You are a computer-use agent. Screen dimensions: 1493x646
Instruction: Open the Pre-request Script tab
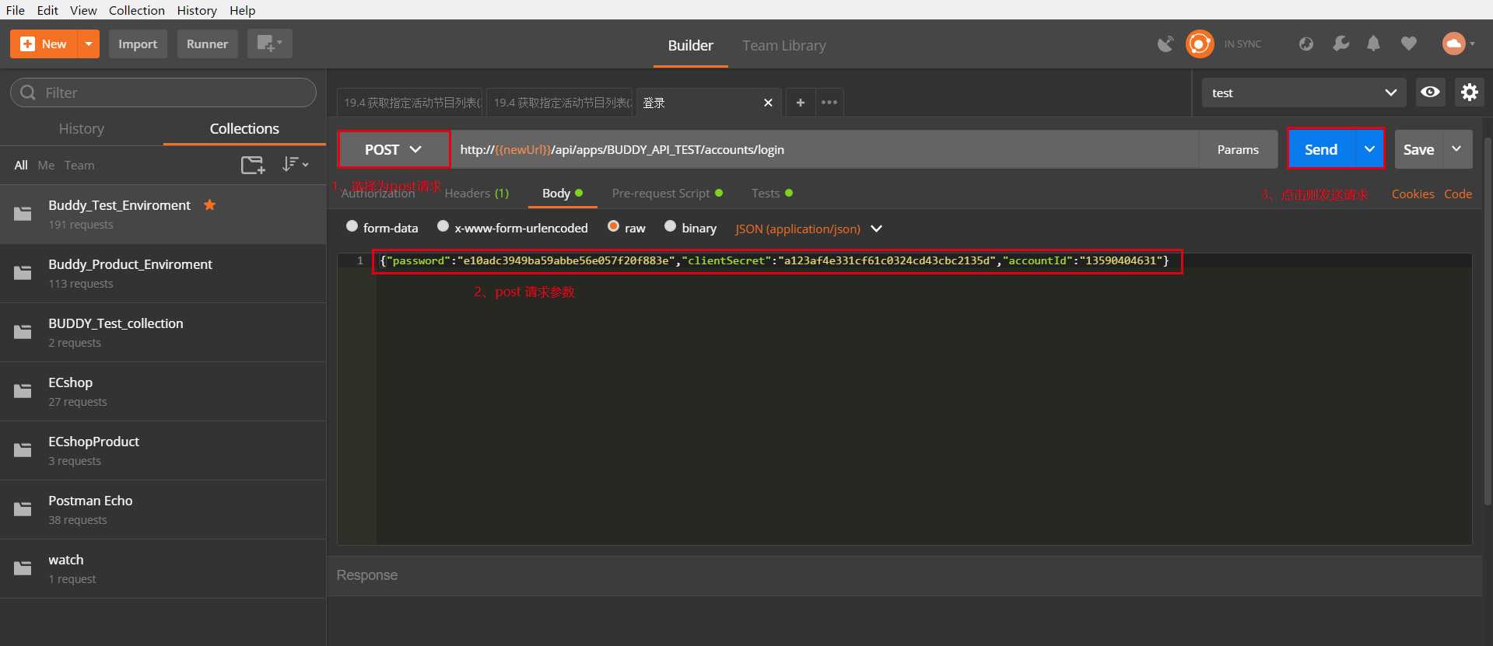click(x=667, y=194)
